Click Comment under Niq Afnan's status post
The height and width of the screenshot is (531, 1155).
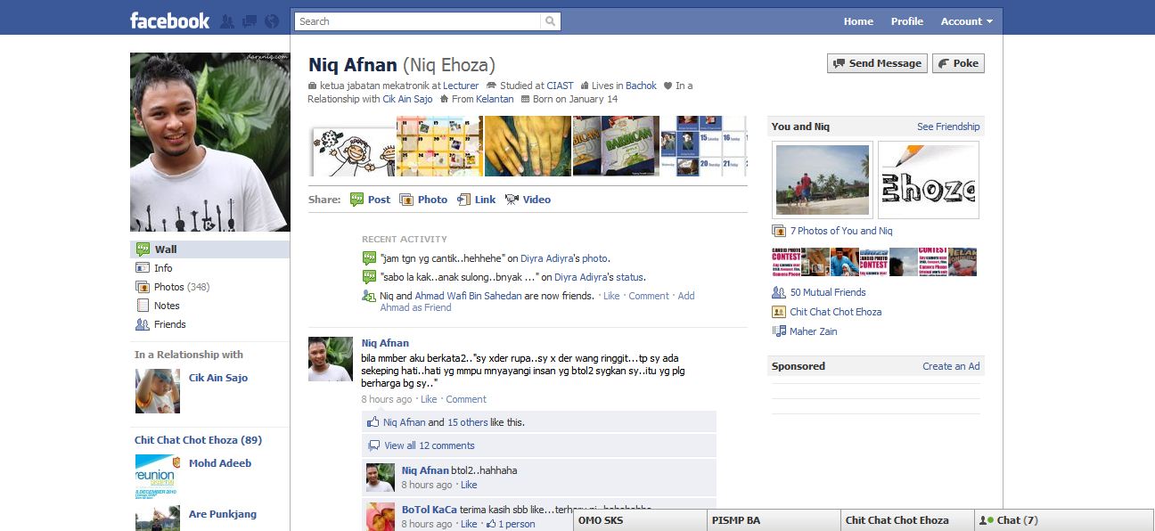tap(466, 399)
